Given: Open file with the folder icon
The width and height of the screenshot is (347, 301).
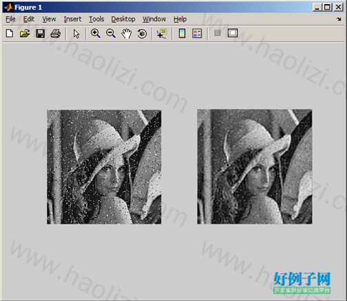Looking at the screenshot, I should pos(25,34).
